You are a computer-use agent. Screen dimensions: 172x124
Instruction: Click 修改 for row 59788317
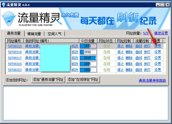click(75, 58)
